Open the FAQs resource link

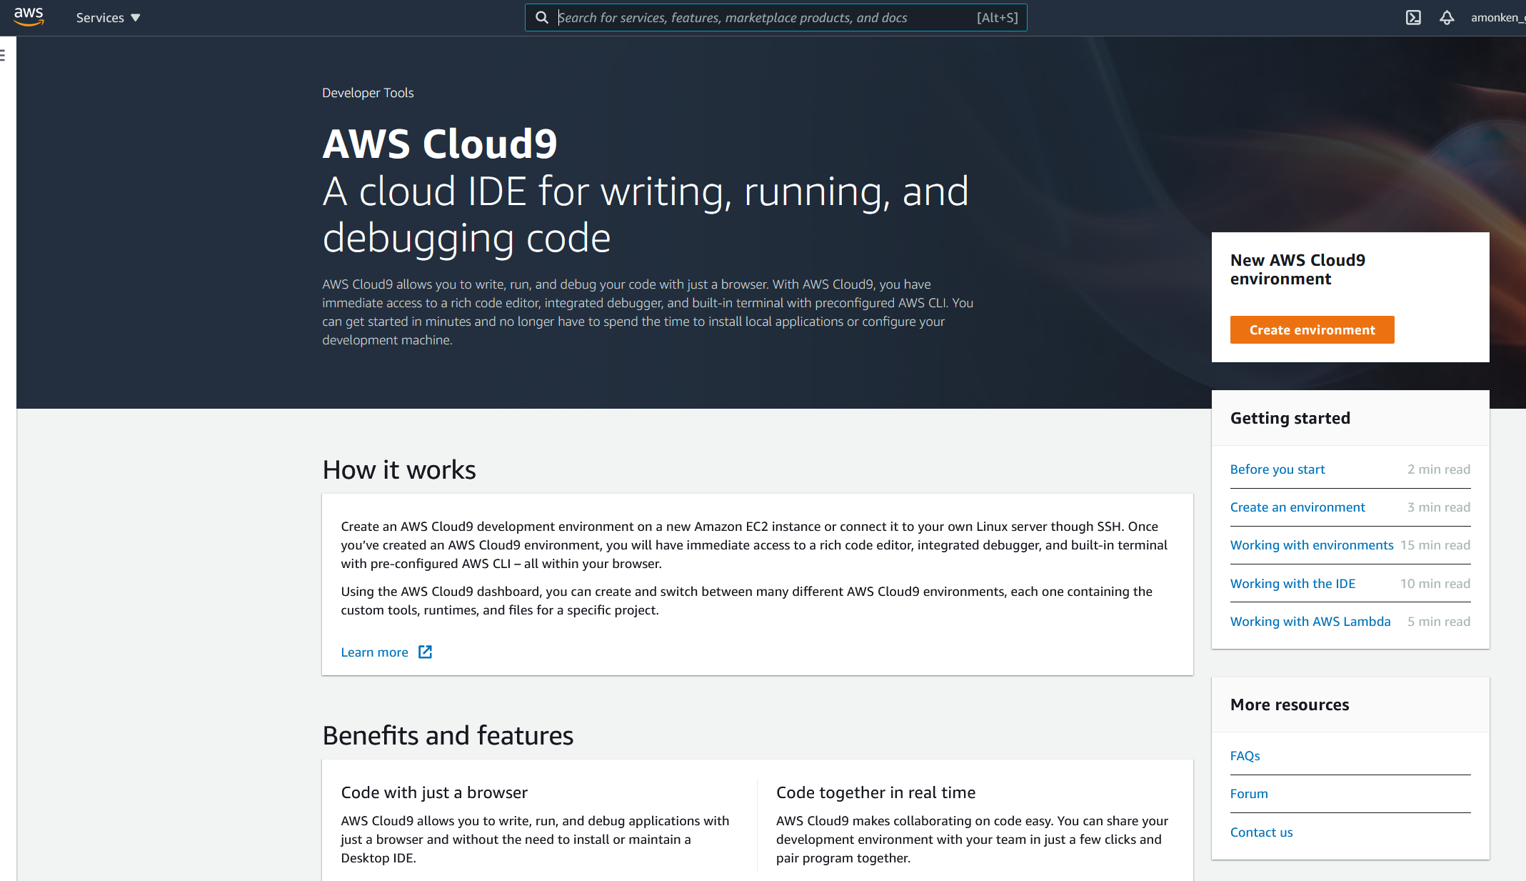pyautogui.click(x=1245, y=756)
